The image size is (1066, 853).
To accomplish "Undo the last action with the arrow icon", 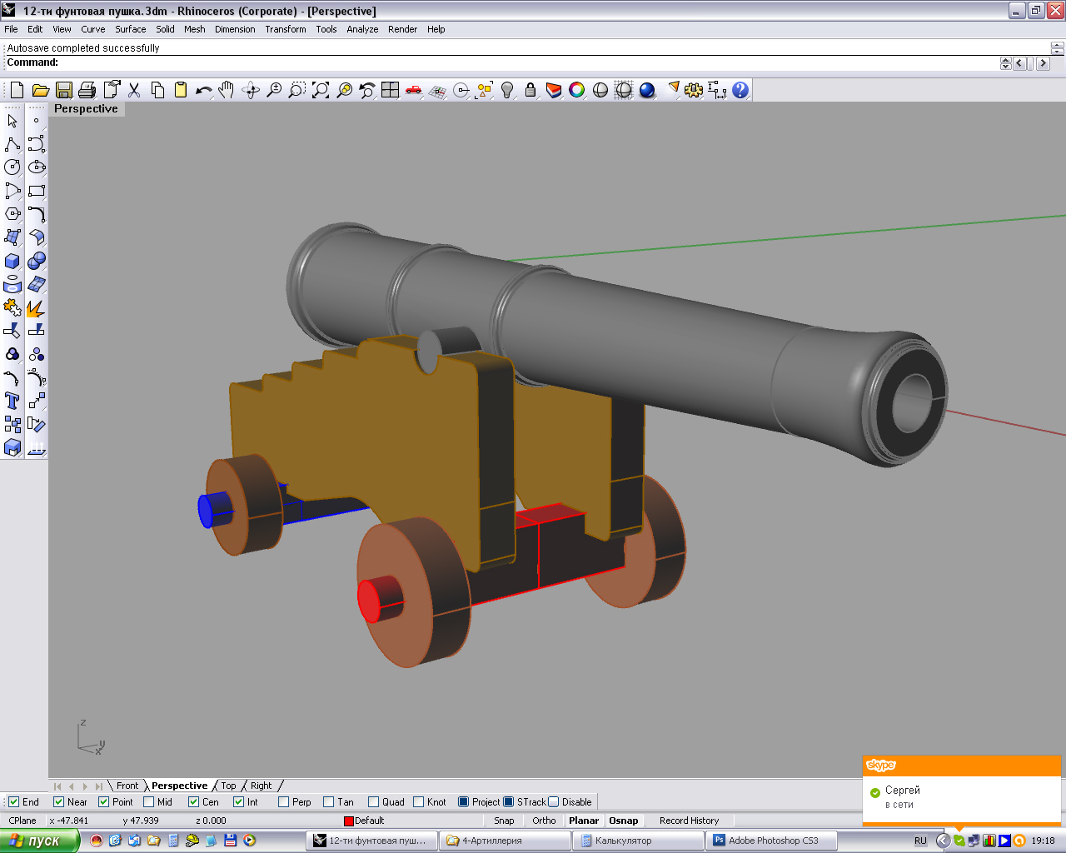I will (x=203, y=90).
